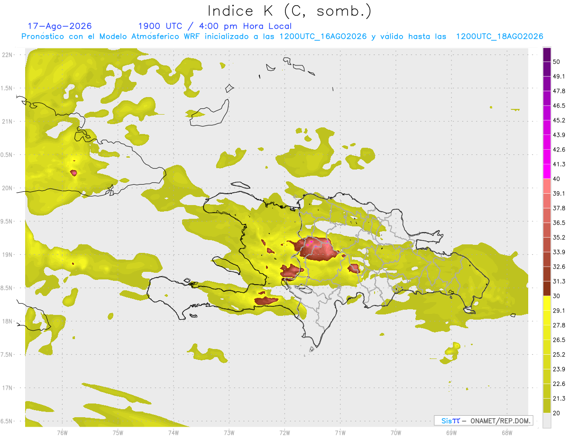Pick the dark brown swatch between 30 and 31.3
569x439 pixels.
pos(547,288)
